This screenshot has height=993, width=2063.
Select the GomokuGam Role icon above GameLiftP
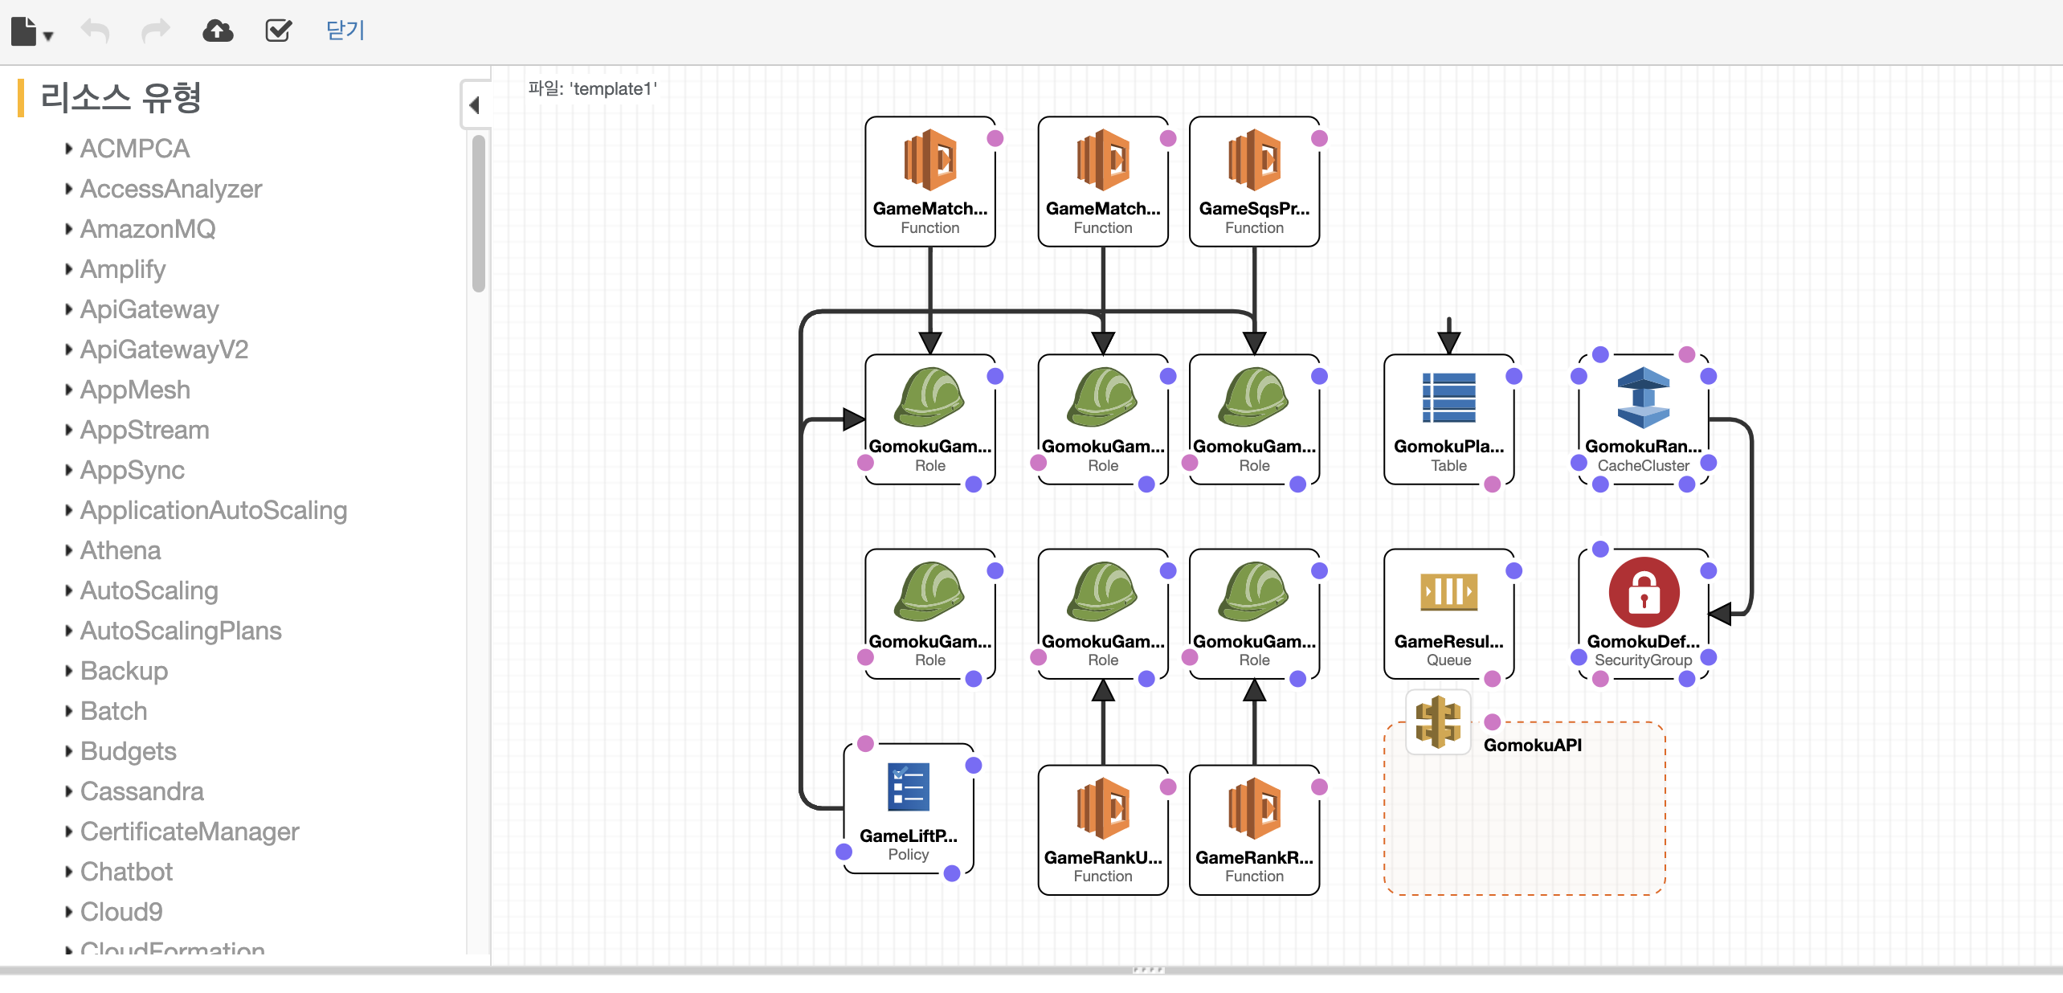930,591
